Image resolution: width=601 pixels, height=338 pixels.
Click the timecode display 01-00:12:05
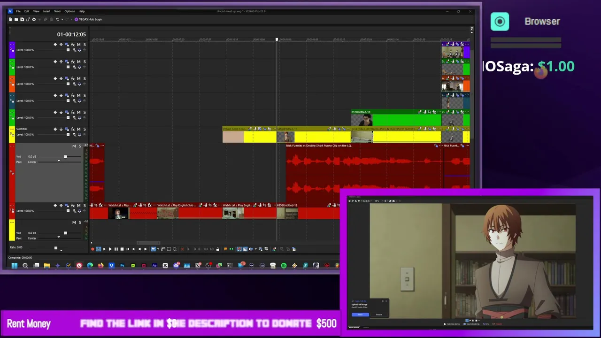pos(71,34)
